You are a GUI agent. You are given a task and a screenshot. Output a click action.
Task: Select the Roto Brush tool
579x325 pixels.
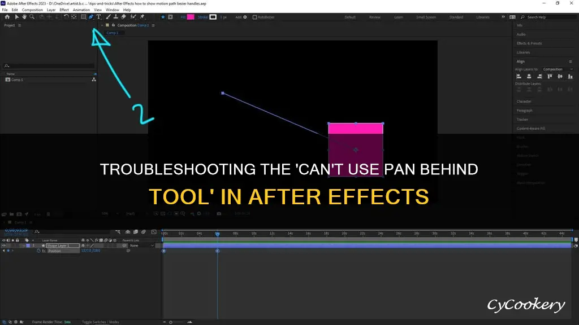pyautogui.click(x=133, y=17)
